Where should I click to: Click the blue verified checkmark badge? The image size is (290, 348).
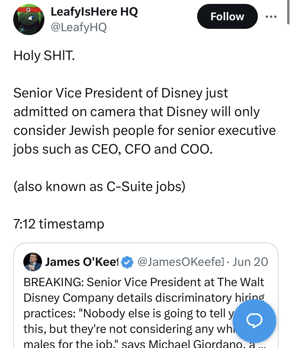pos(127,262)
